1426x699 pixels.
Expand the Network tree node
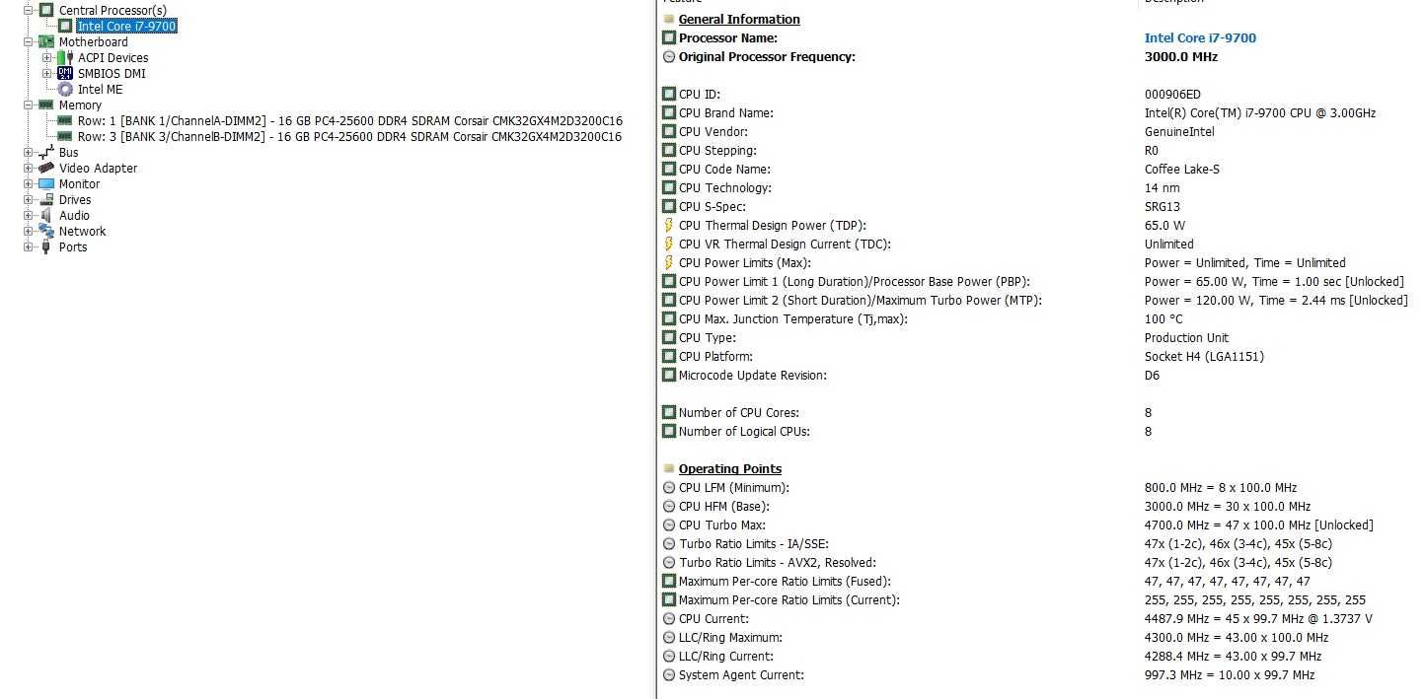(x=29, y=231)
